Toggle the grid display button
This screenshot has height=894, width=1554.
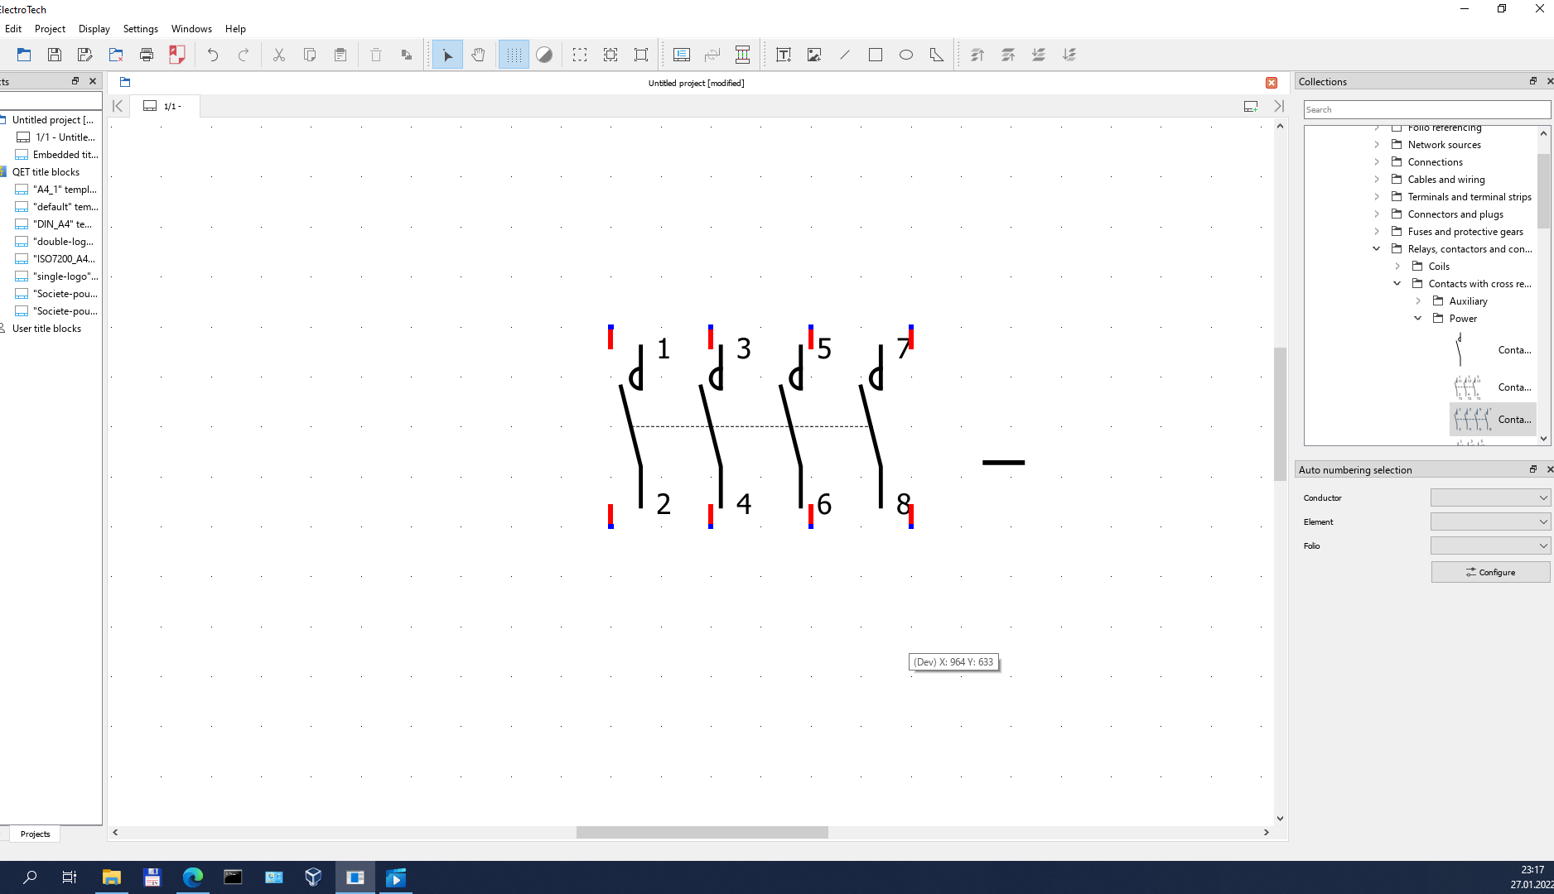514,55
